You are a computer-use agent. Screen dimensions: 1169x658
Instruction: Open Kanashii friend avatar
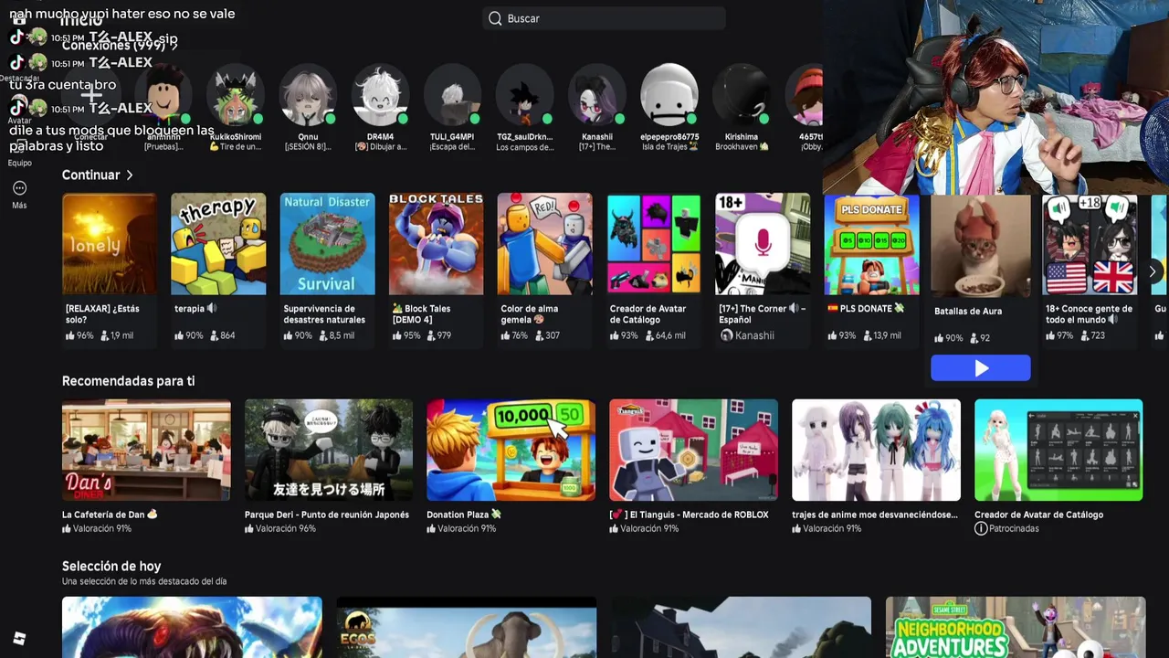[596, 95]
